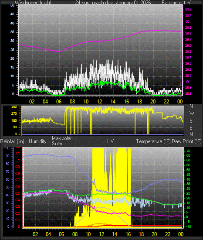Viewport: 203px width, 240px height.
Task: Select the 45 mark on the windspeed axis
Action: 12,14
